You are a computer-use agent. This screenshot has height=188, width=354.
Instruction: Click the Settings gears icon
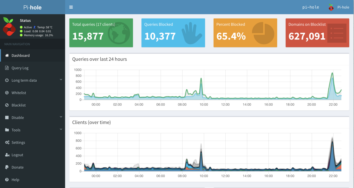[7, 142]
